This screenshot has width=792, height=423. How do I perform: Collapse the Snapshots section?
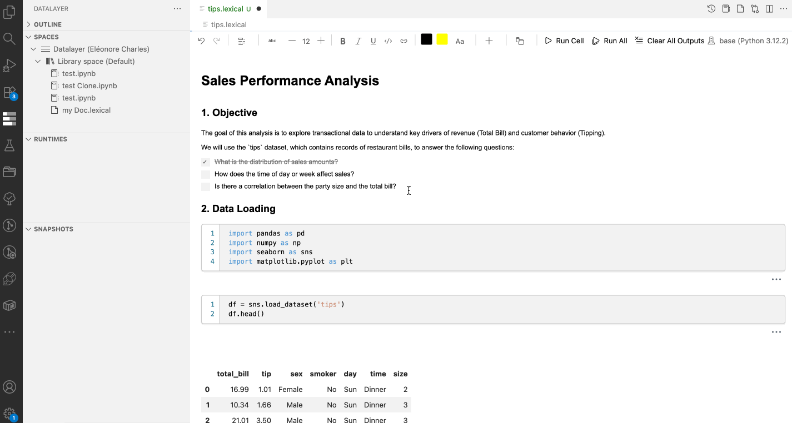pos(107,229)
